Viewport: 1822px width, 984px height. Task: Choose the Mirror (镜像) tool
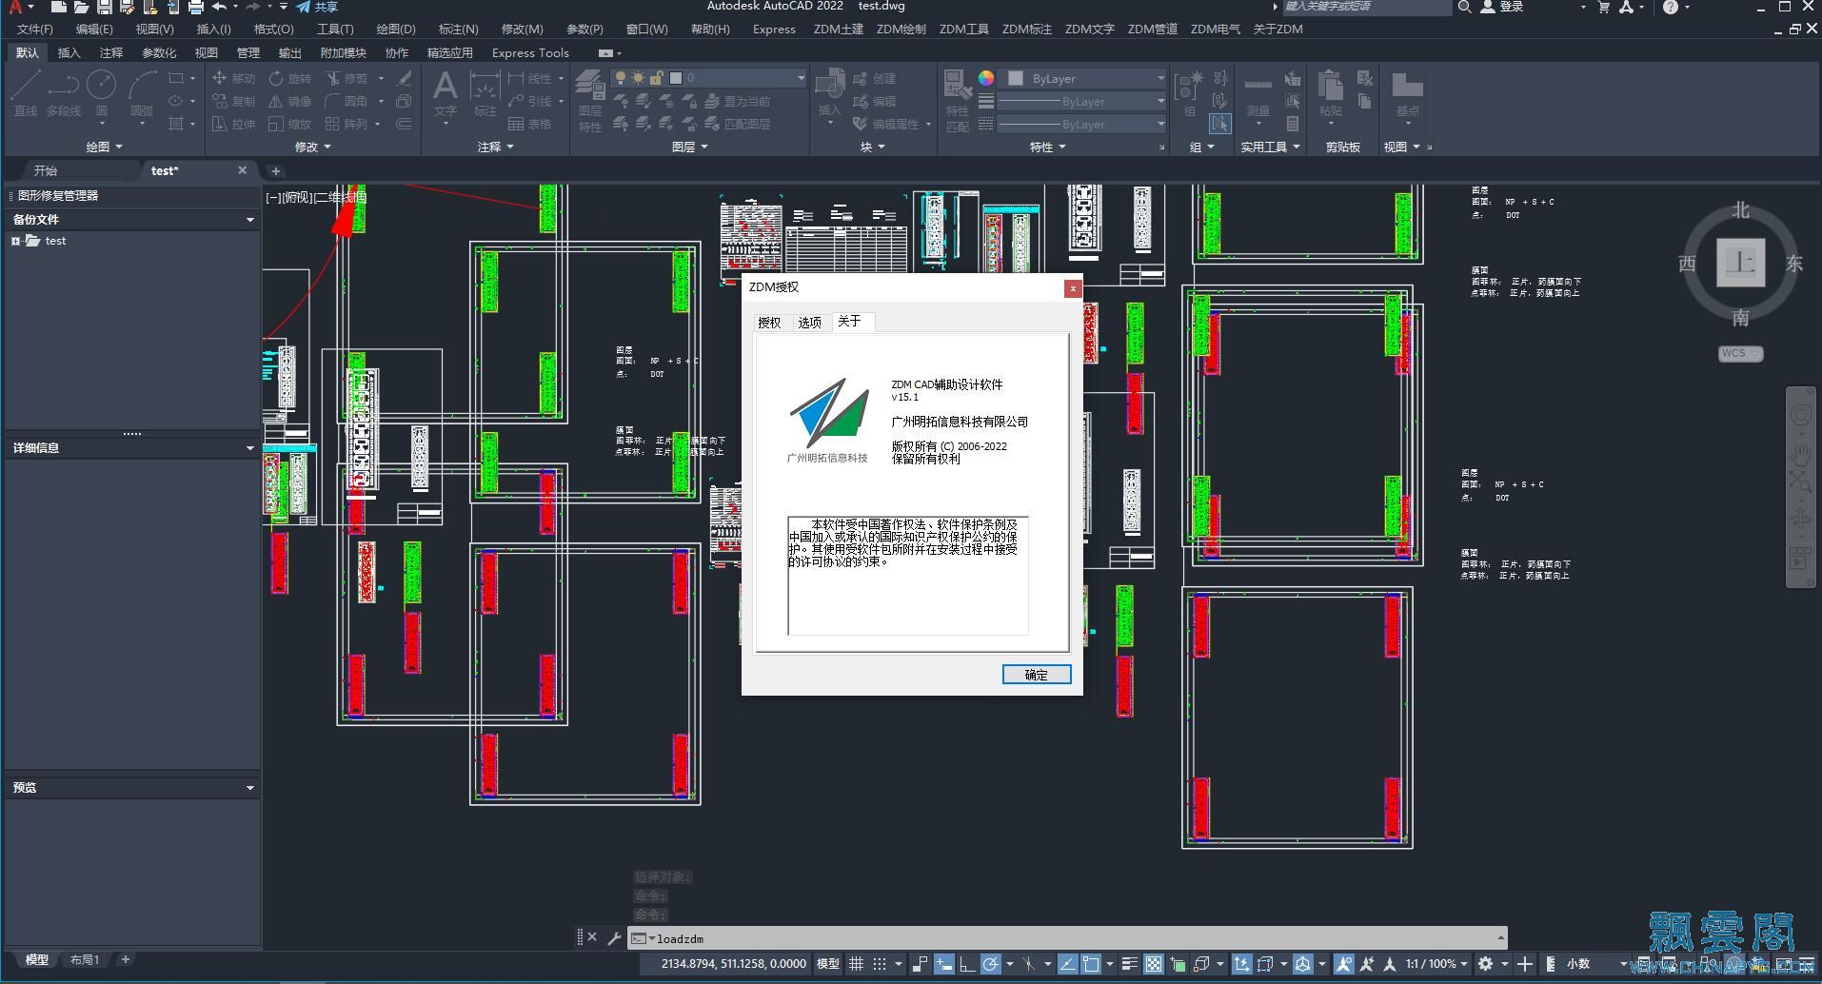point(290,101)
